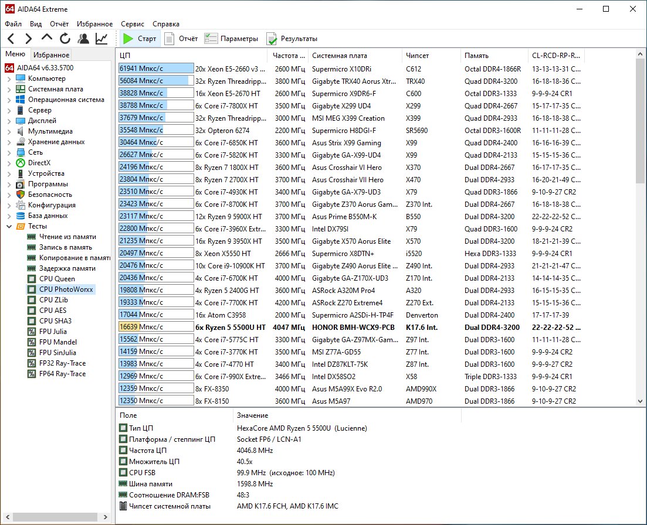
Task: Collapse the Тесты tree node
Action: click(9, 226)
